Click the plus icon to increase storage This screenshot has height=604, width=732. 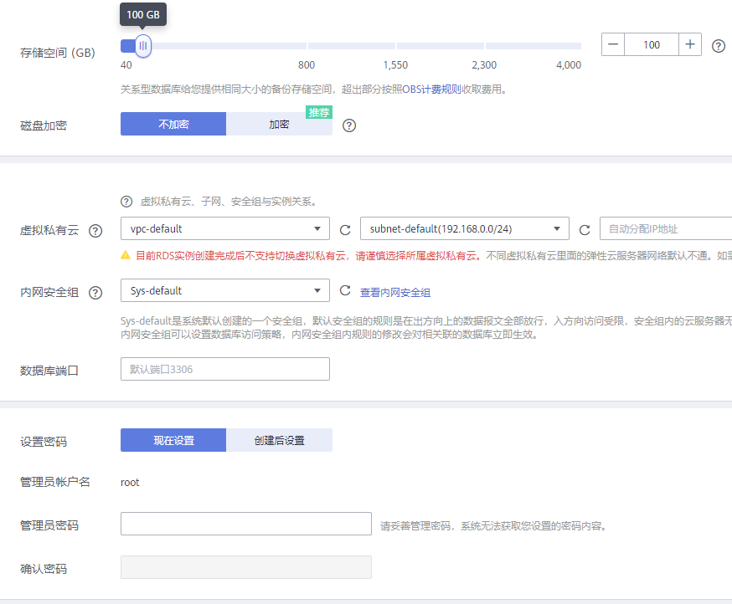coord(690,44)
